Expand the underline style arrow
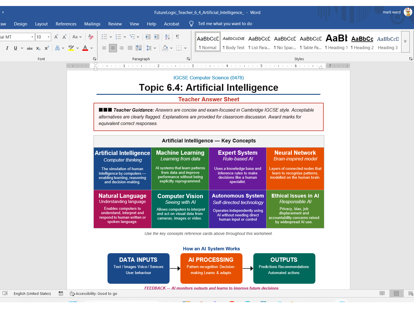 [x=22, y=48]
